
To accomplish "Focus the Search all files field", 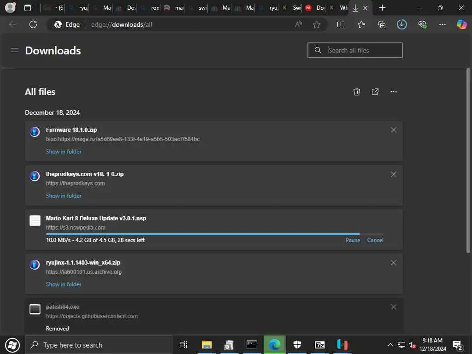I will pyautogui.click(x=355, y=50).
